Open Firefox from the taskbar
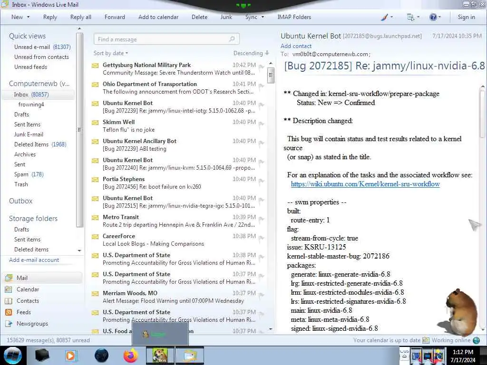Viewport: 487px width, 365px height. click(131, 355)
